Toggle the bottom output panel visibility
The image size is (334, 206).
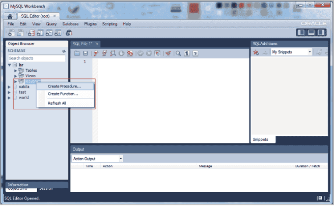pyautogui.click(x=311, y=33)
